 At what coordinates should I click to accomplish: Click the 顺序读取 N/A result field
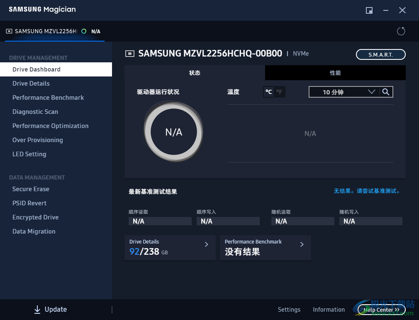pos(160,221)
